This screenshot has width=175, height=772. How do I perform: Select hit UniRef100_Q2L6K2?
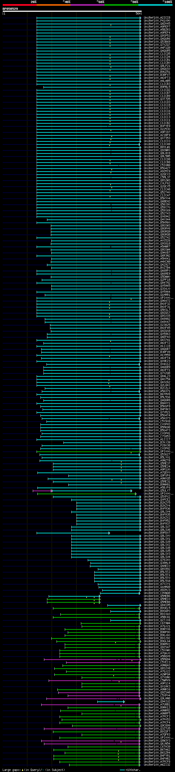(x=157, y=385)
